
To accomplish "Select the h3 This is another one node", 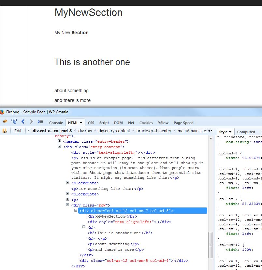I will point(120,233).
